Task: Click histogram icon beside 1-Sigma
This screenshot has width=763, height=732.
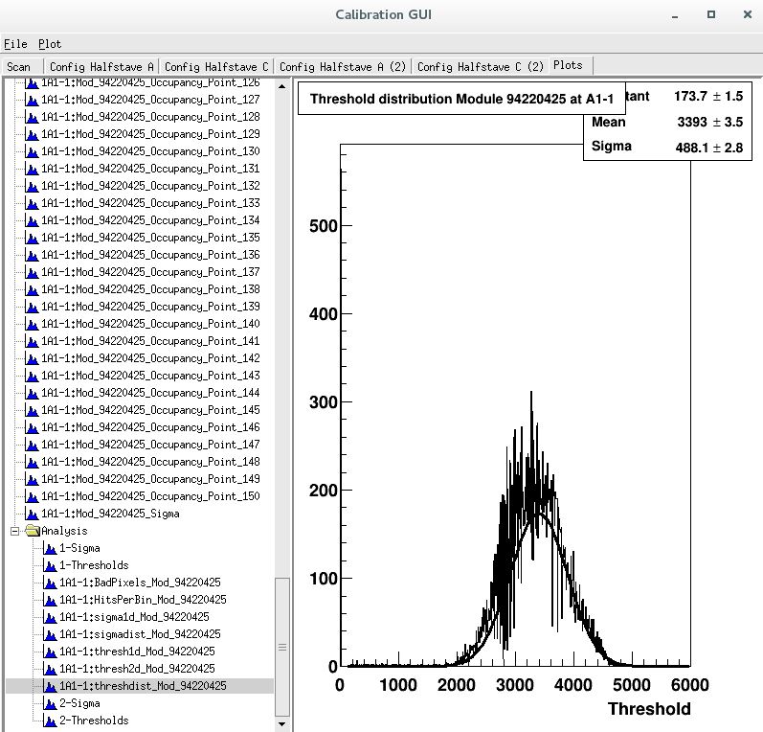Action: click(x=50, y=548)
